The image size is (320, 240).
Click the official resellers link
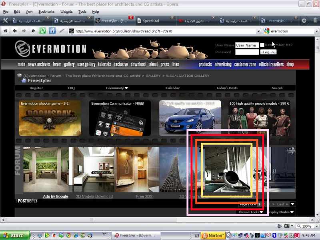(271, 64)
